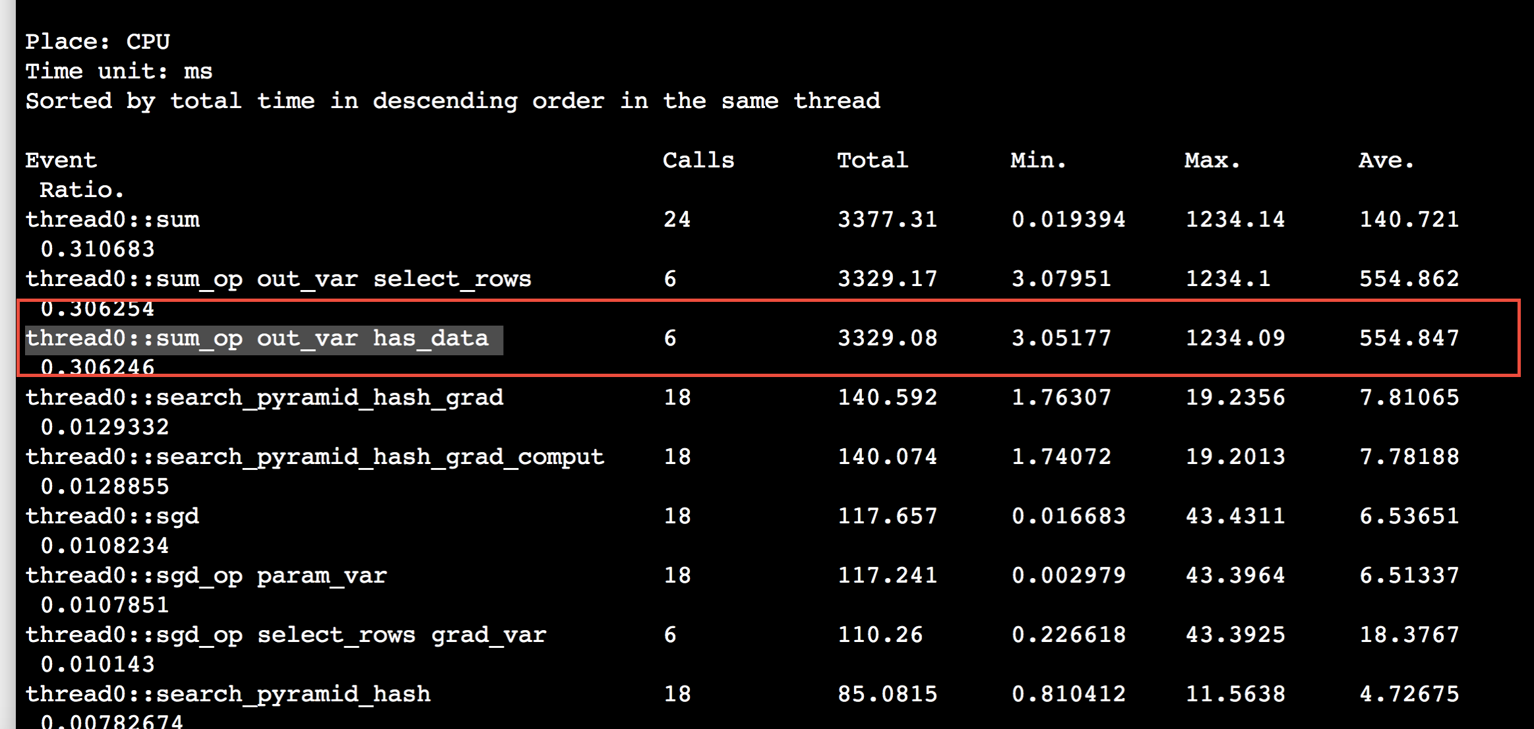The image size is (1534, 729).
Task: Click the Total column header
Action: point(872,160)
